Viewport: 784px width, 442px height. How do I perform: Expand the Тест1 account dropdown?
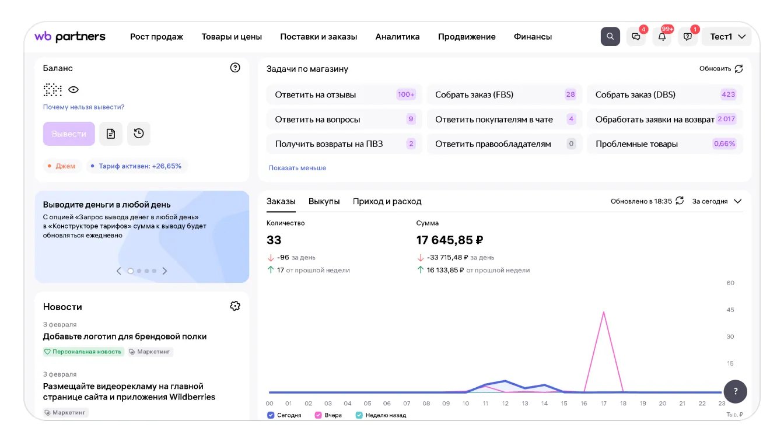click(x=727, y=37)
